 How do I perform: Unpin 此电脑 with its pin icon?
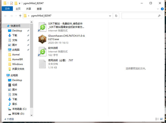coord(28,50)
